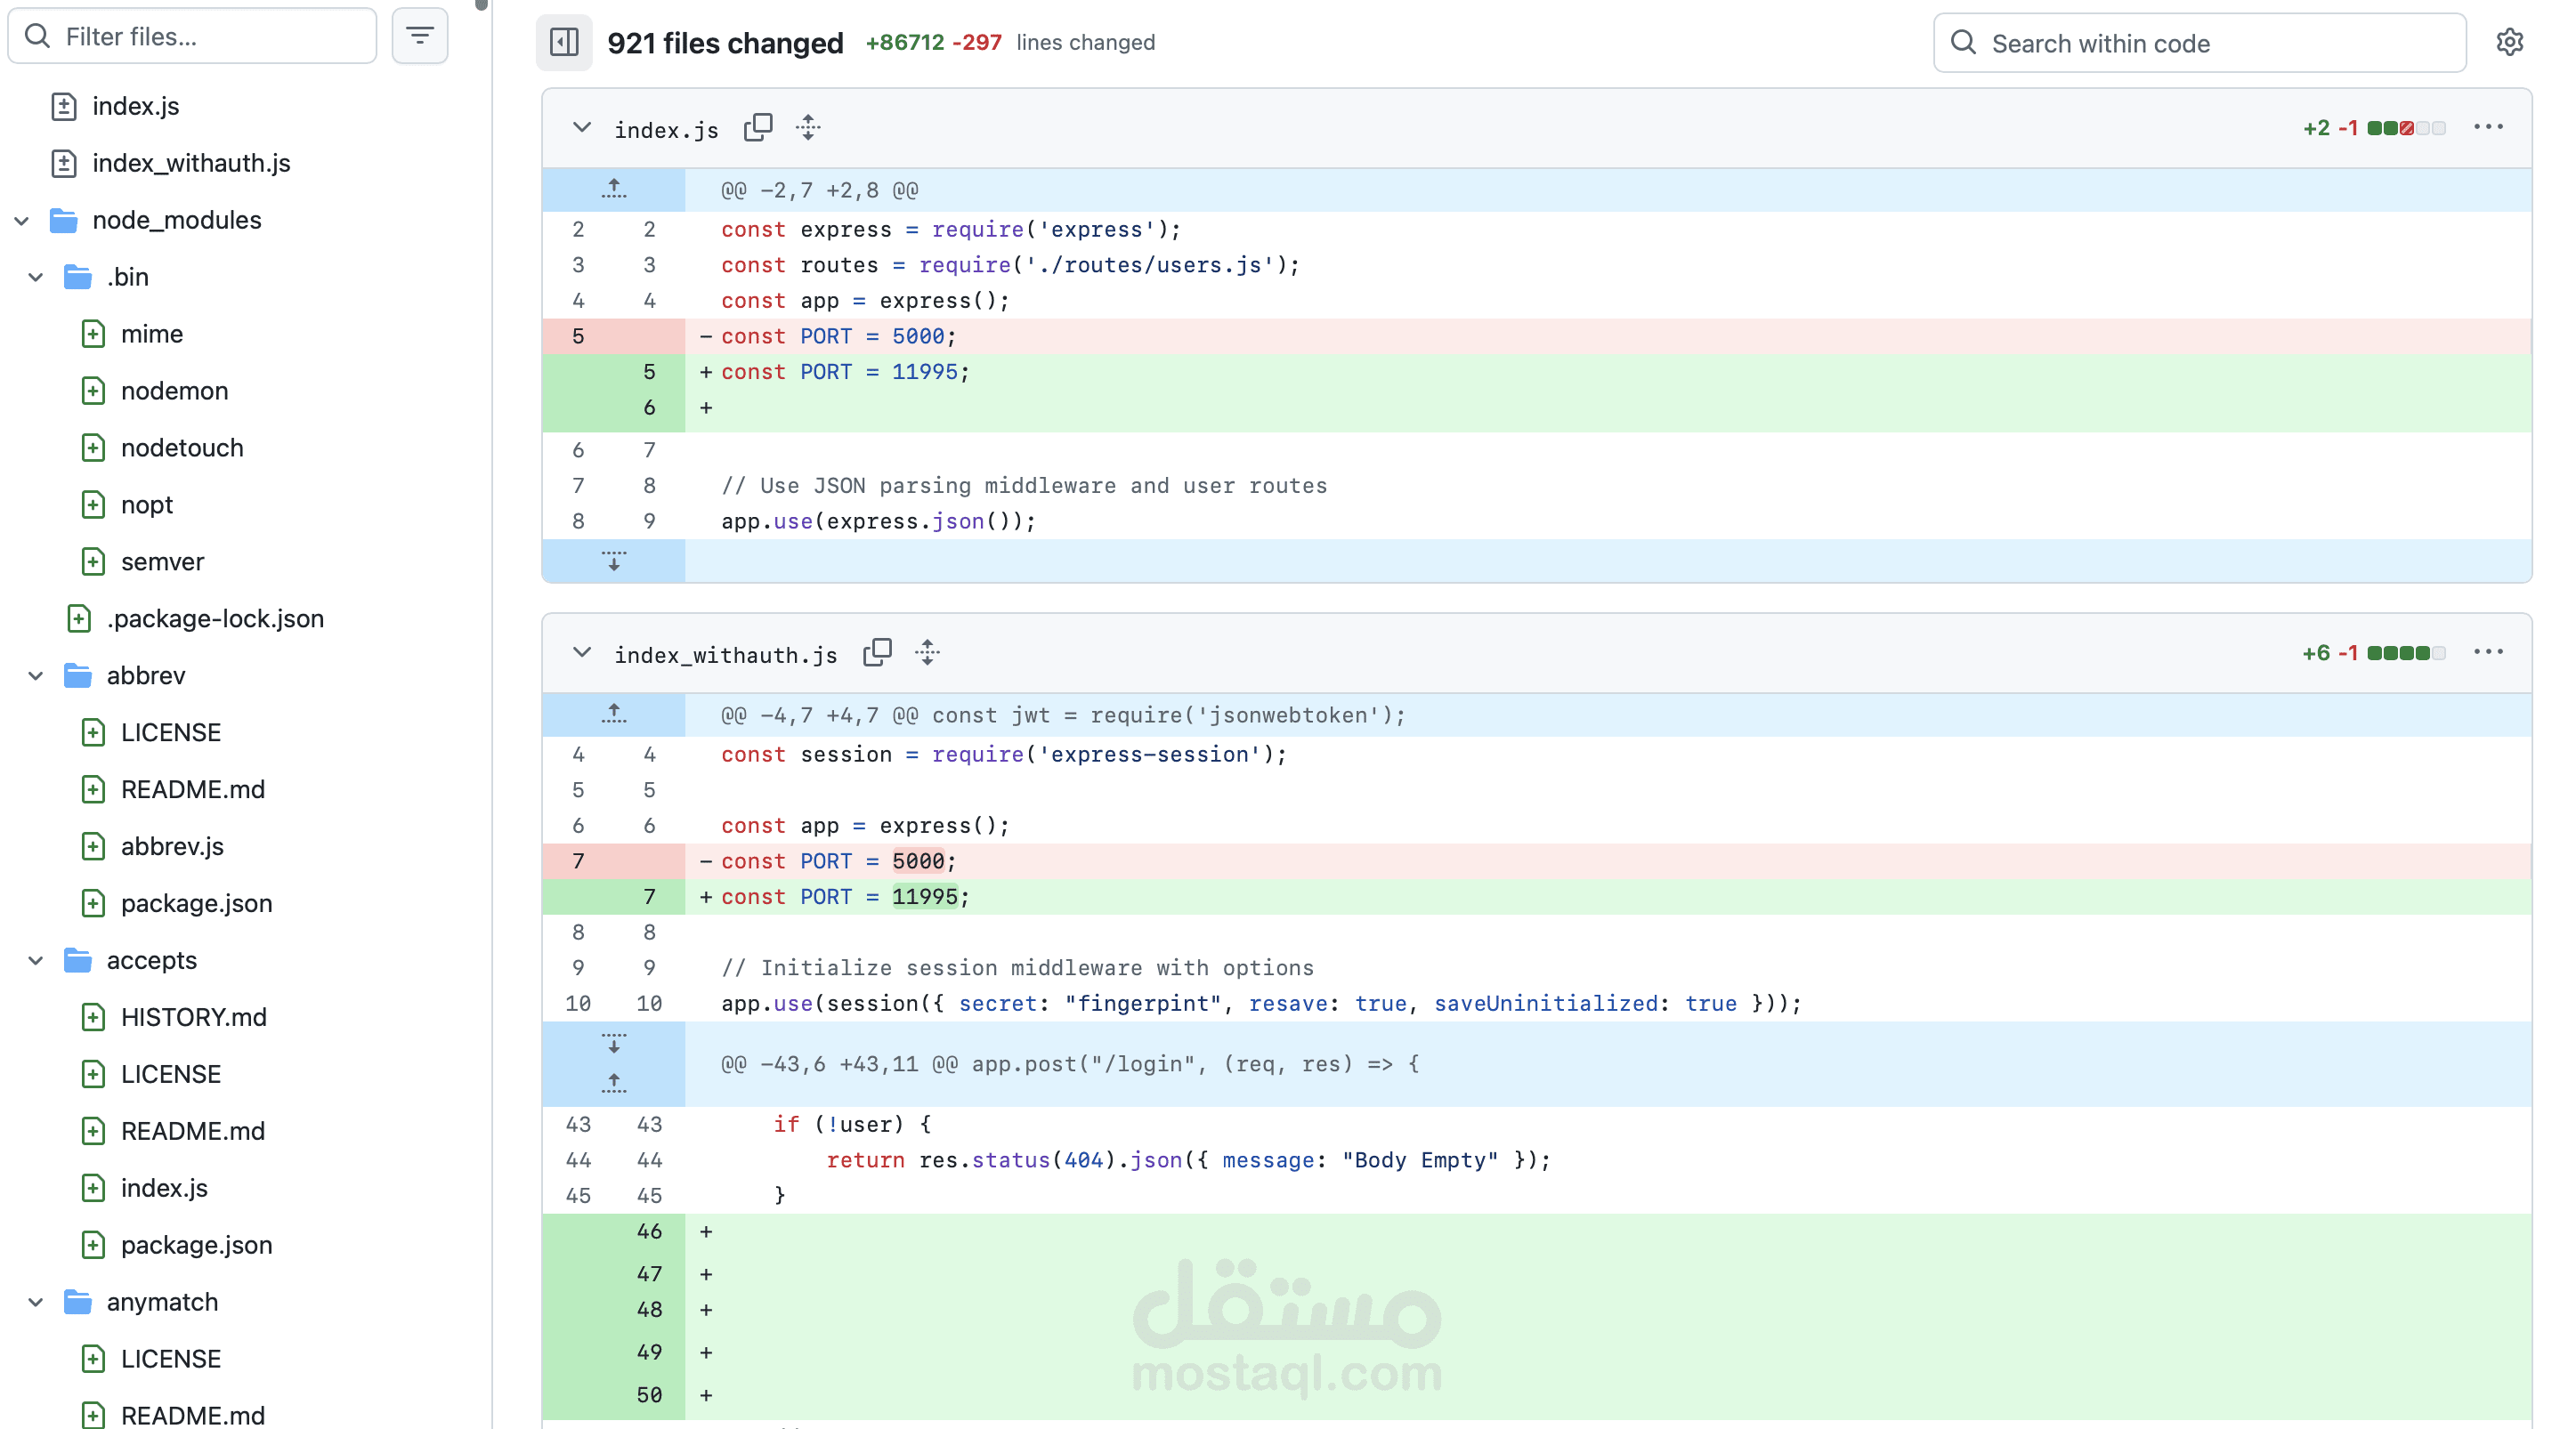Click the diff stat blocks beside +2 -1

click(x=2405, y=127)
